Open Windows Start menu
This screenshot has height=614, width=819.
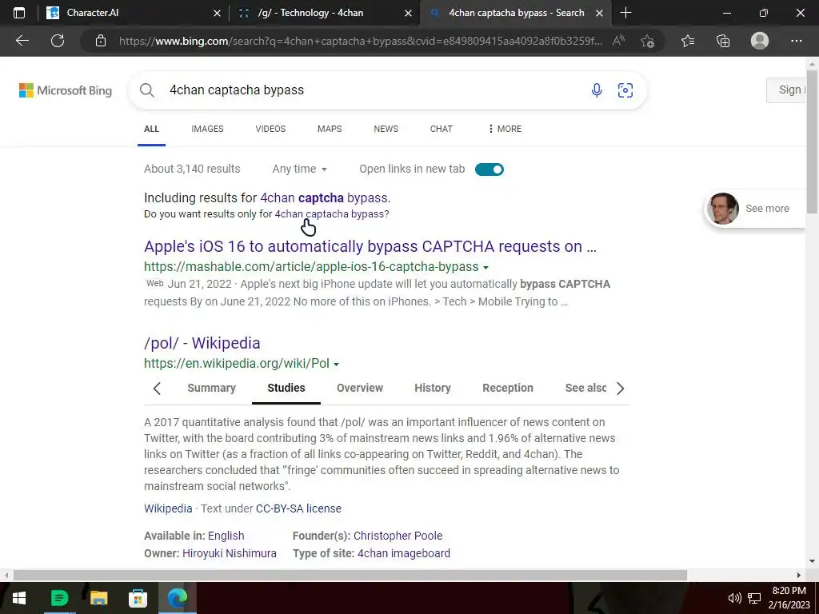19,598
